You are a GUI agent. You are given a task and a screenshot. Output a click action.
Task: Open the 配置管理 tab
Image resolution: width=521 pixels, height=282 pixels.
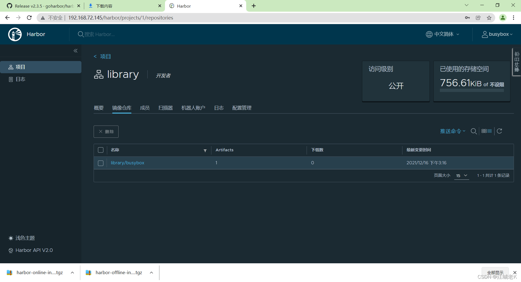tap(242, 108)
